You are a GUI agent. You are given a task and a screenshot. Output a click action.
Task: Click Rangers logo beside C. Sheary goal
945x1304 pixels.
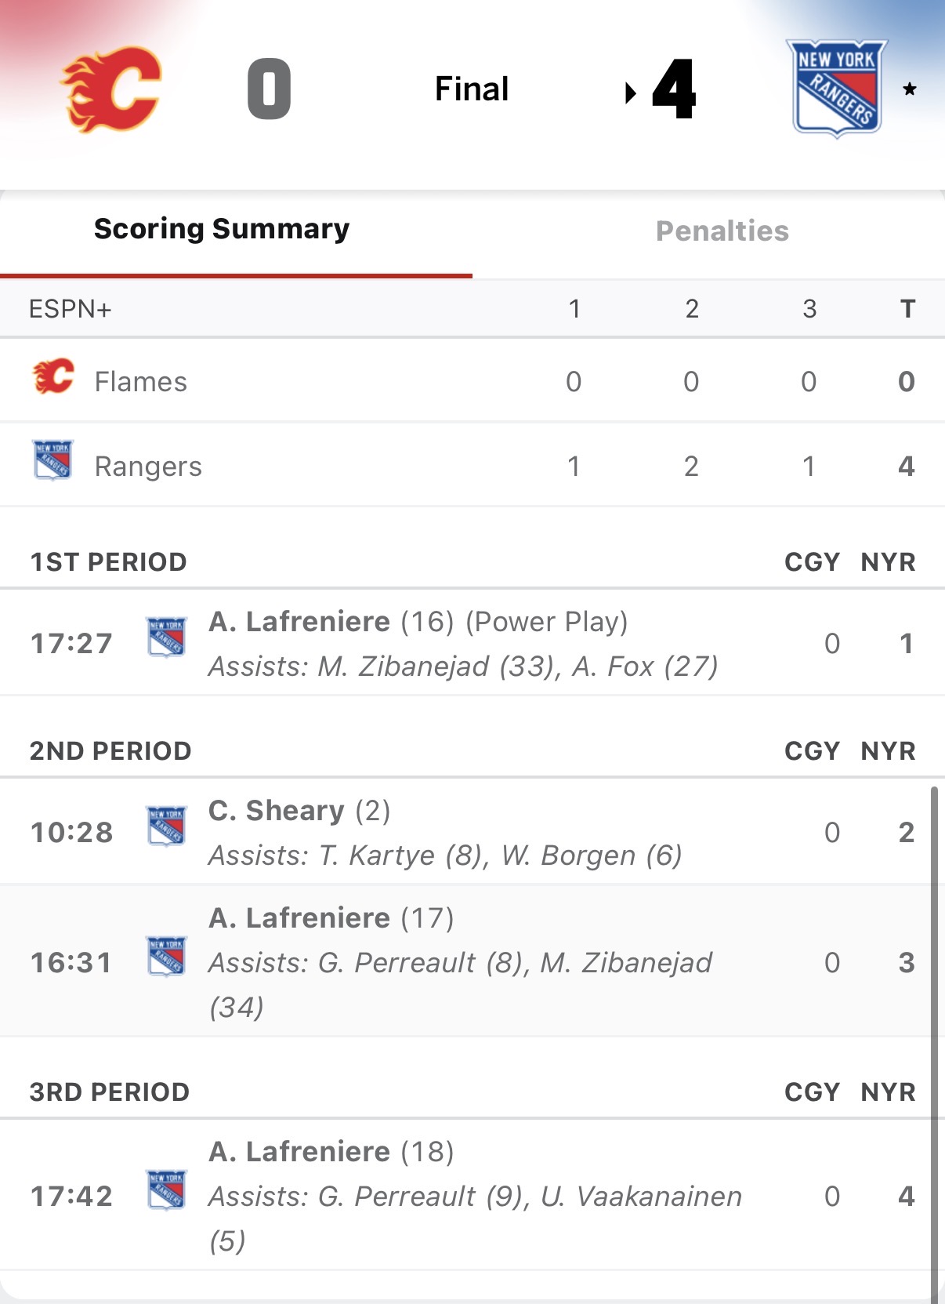pos(167,826)
